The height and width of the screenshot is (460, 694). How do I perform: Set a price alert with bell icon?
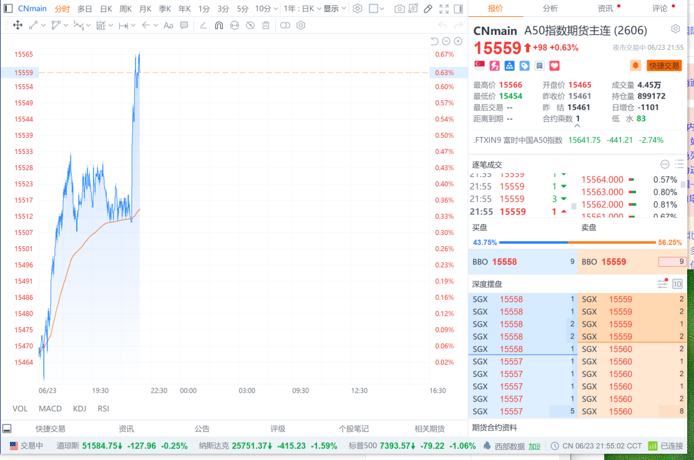[x=635, y=65]
